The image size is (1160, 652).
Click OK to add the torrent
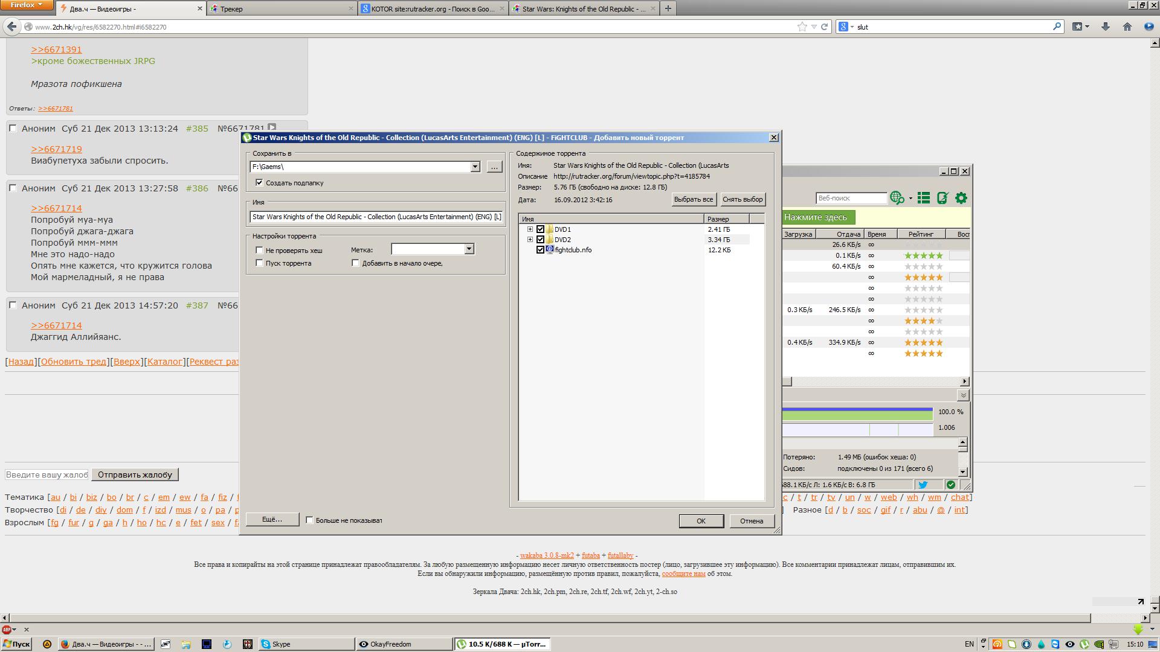coord(701,521)
